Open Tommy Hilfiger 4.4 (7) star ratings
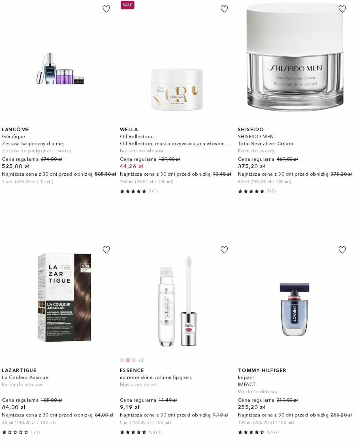 pyautogui.click(x=259, y=432)
